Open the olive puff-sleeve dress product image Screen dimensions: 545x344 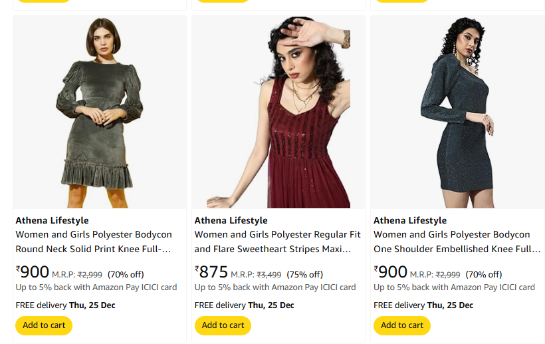click(100, 112)
